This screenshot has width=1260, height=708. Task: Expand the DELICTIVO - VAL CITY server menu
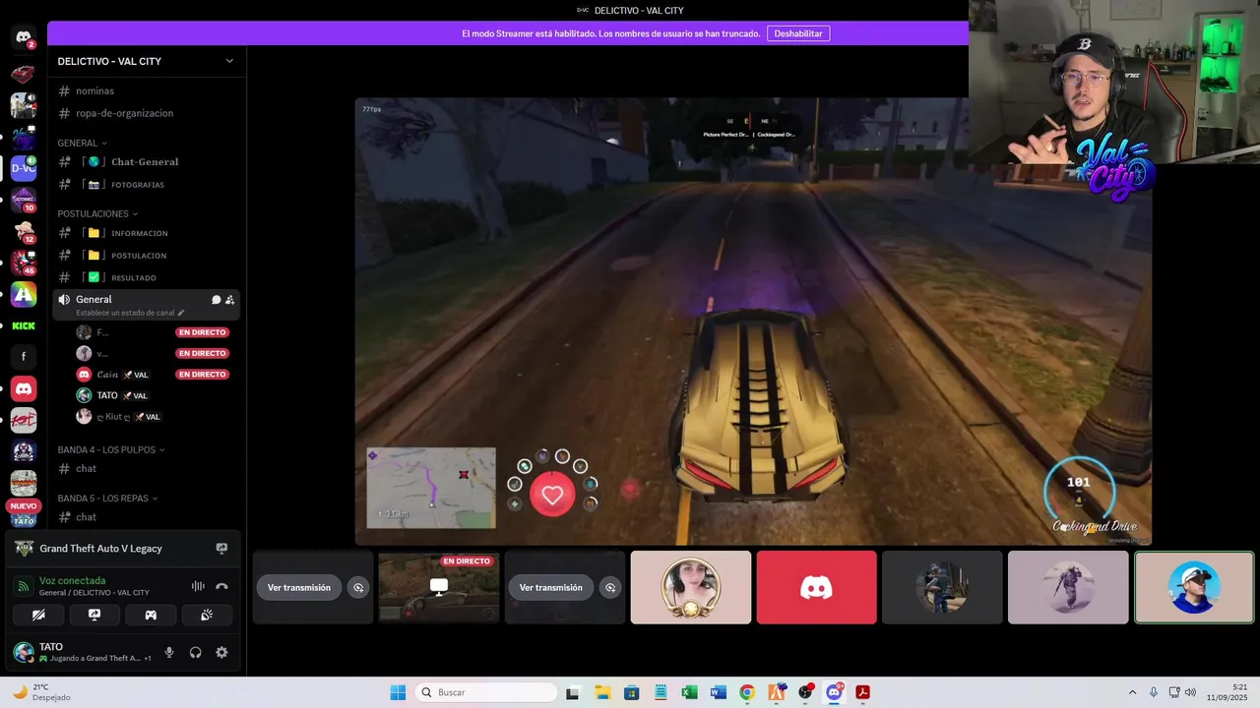tap(229, 61)
